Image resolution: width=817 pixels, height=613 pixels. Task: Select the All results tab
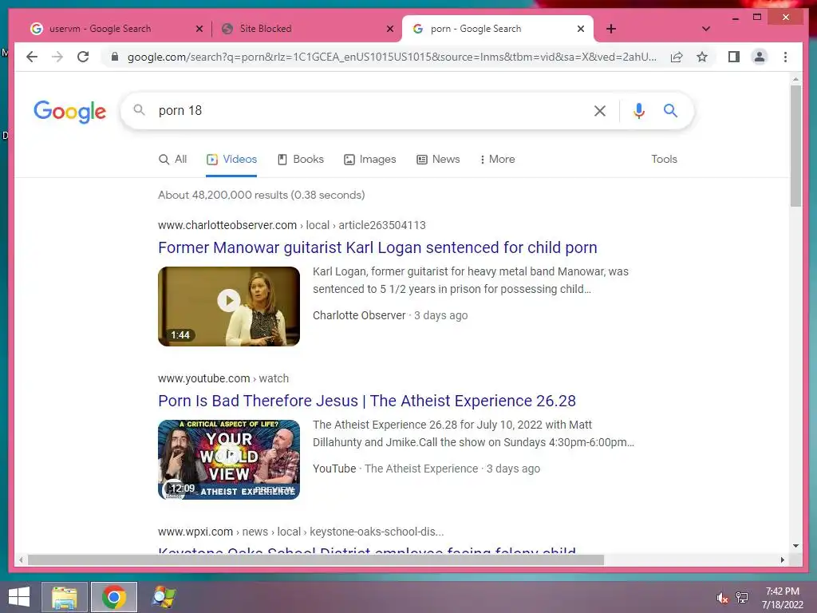click(x=172, y=159)
